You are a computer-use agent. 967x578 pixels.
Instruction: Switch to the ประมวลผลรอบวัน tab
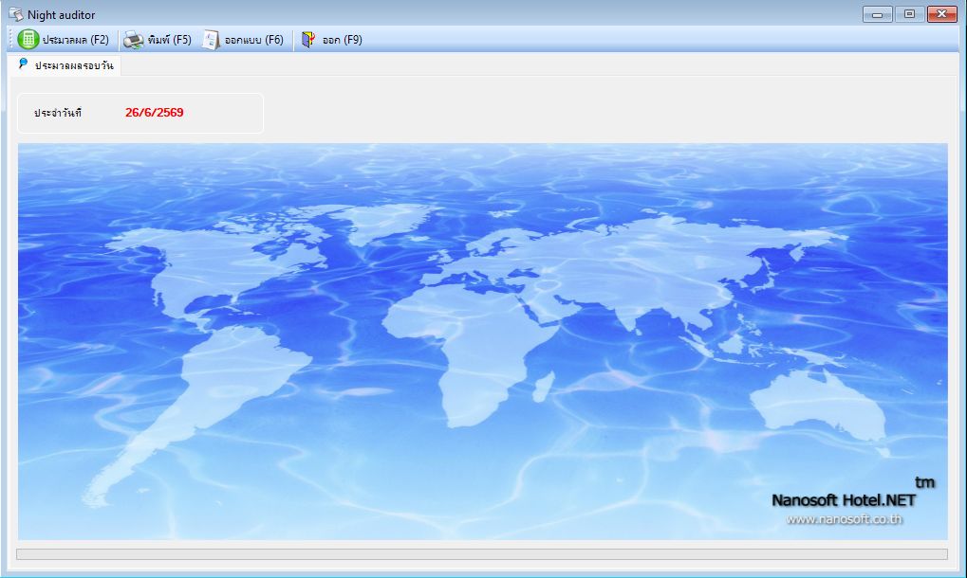pos(65,65)
